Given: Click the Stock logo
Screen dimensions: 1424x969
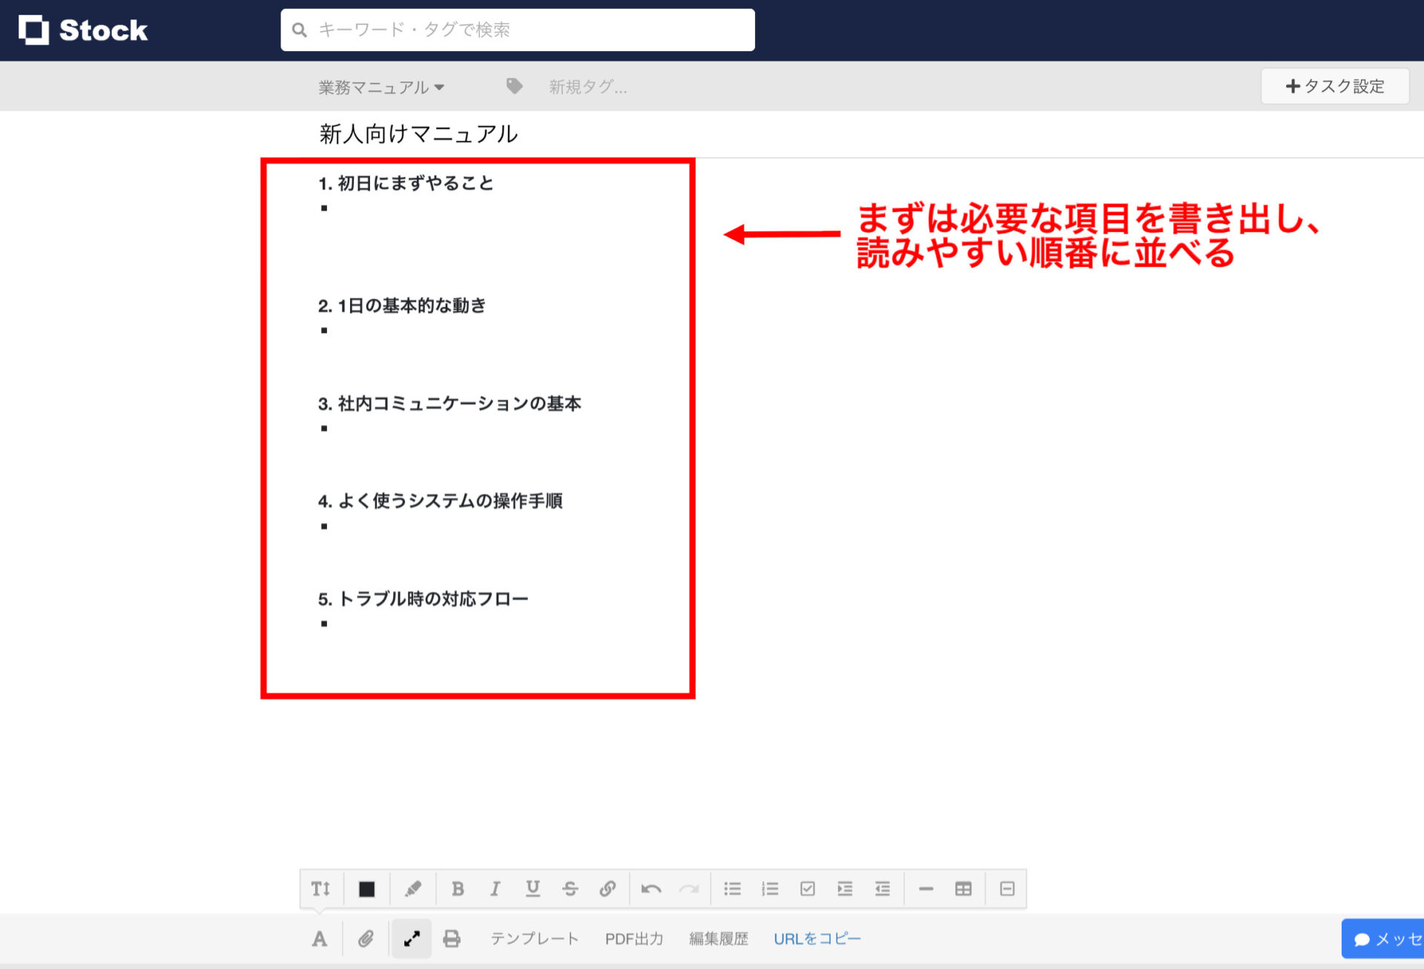Looking at the screenshot, I should pyautogui.click(x=82, y=30).
